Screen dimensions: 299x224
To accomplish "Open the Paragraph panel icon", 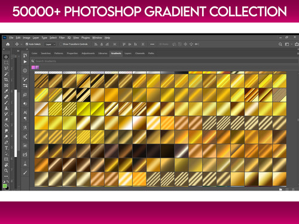I will [x=25, y=119].
